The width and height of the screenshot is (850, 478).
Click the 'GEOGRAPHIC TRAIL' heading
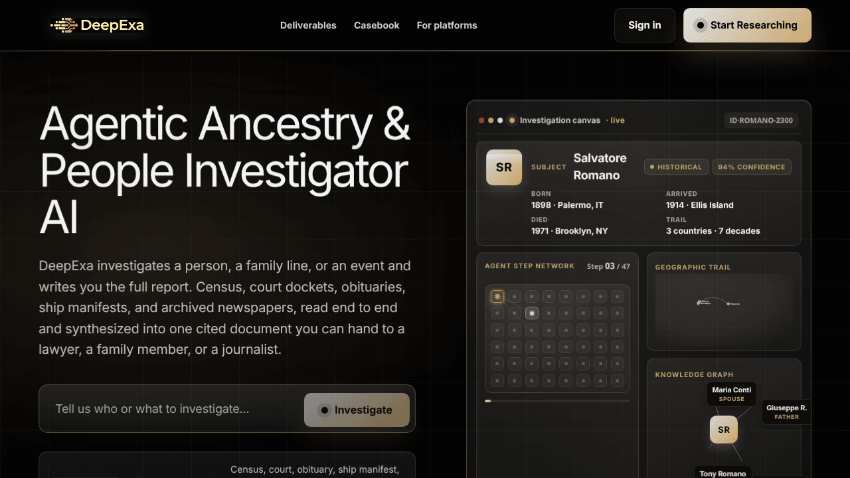tap(693, 268)
